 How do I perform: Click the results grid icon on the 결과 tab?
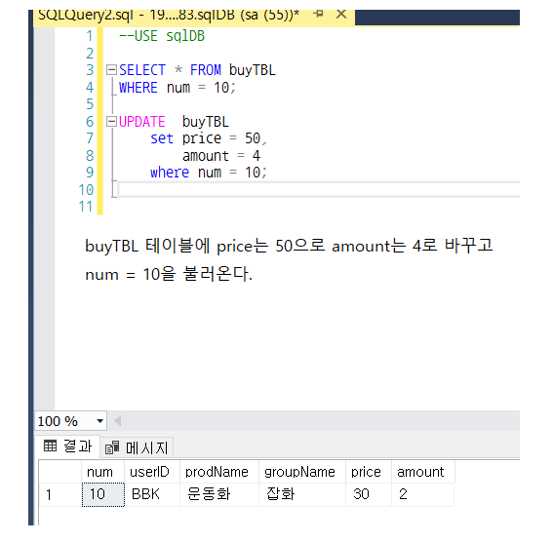click(x=50, y=446)
